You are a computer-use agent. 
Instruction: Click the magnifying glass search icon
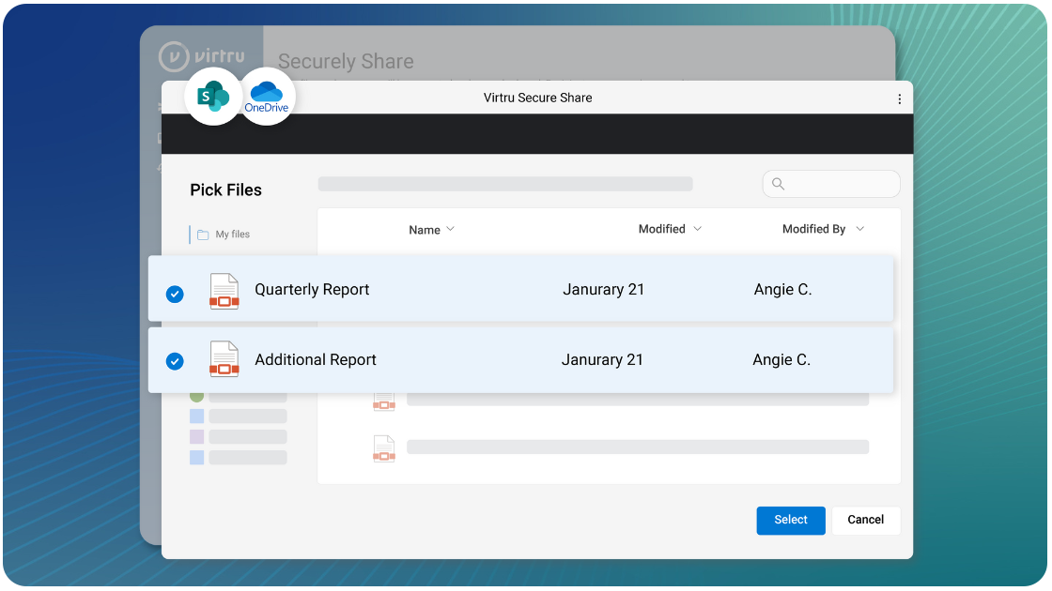tap(778, 184)
